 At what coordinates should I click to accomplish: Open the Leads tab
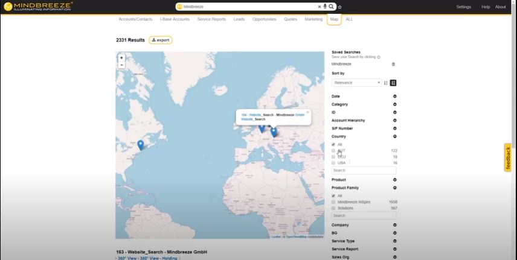click(x=239, y=19)
